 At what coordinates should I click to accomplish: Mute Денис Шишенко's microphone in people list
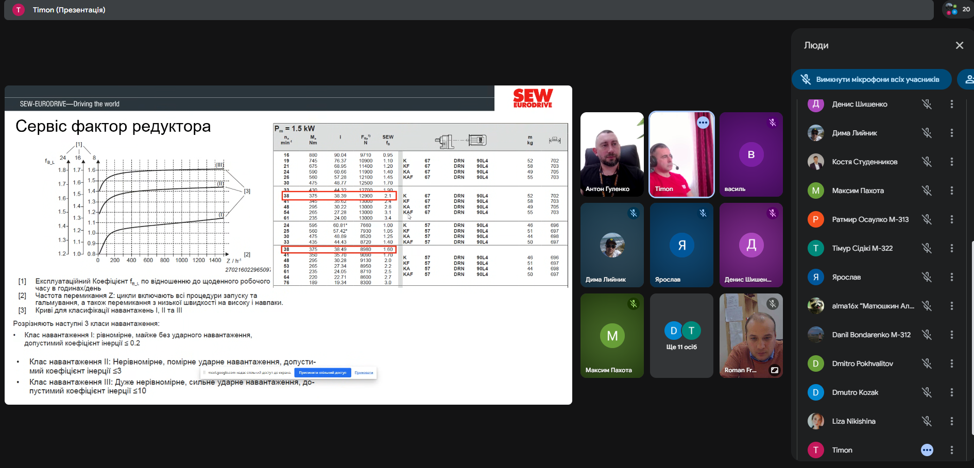coord(927,104)
